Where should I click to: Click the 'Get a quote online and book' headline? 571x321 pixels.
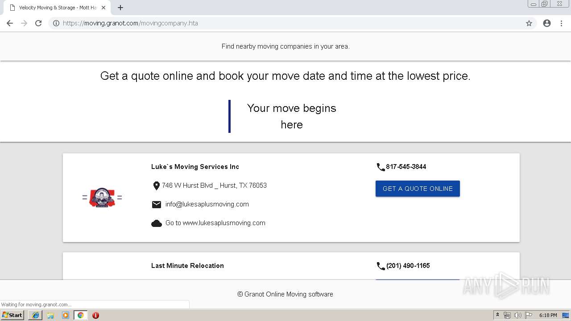pos(285,76)
